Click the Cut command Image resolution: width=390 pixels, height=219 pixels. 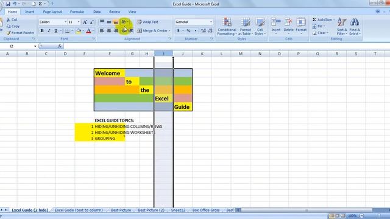tap(12, 19)
